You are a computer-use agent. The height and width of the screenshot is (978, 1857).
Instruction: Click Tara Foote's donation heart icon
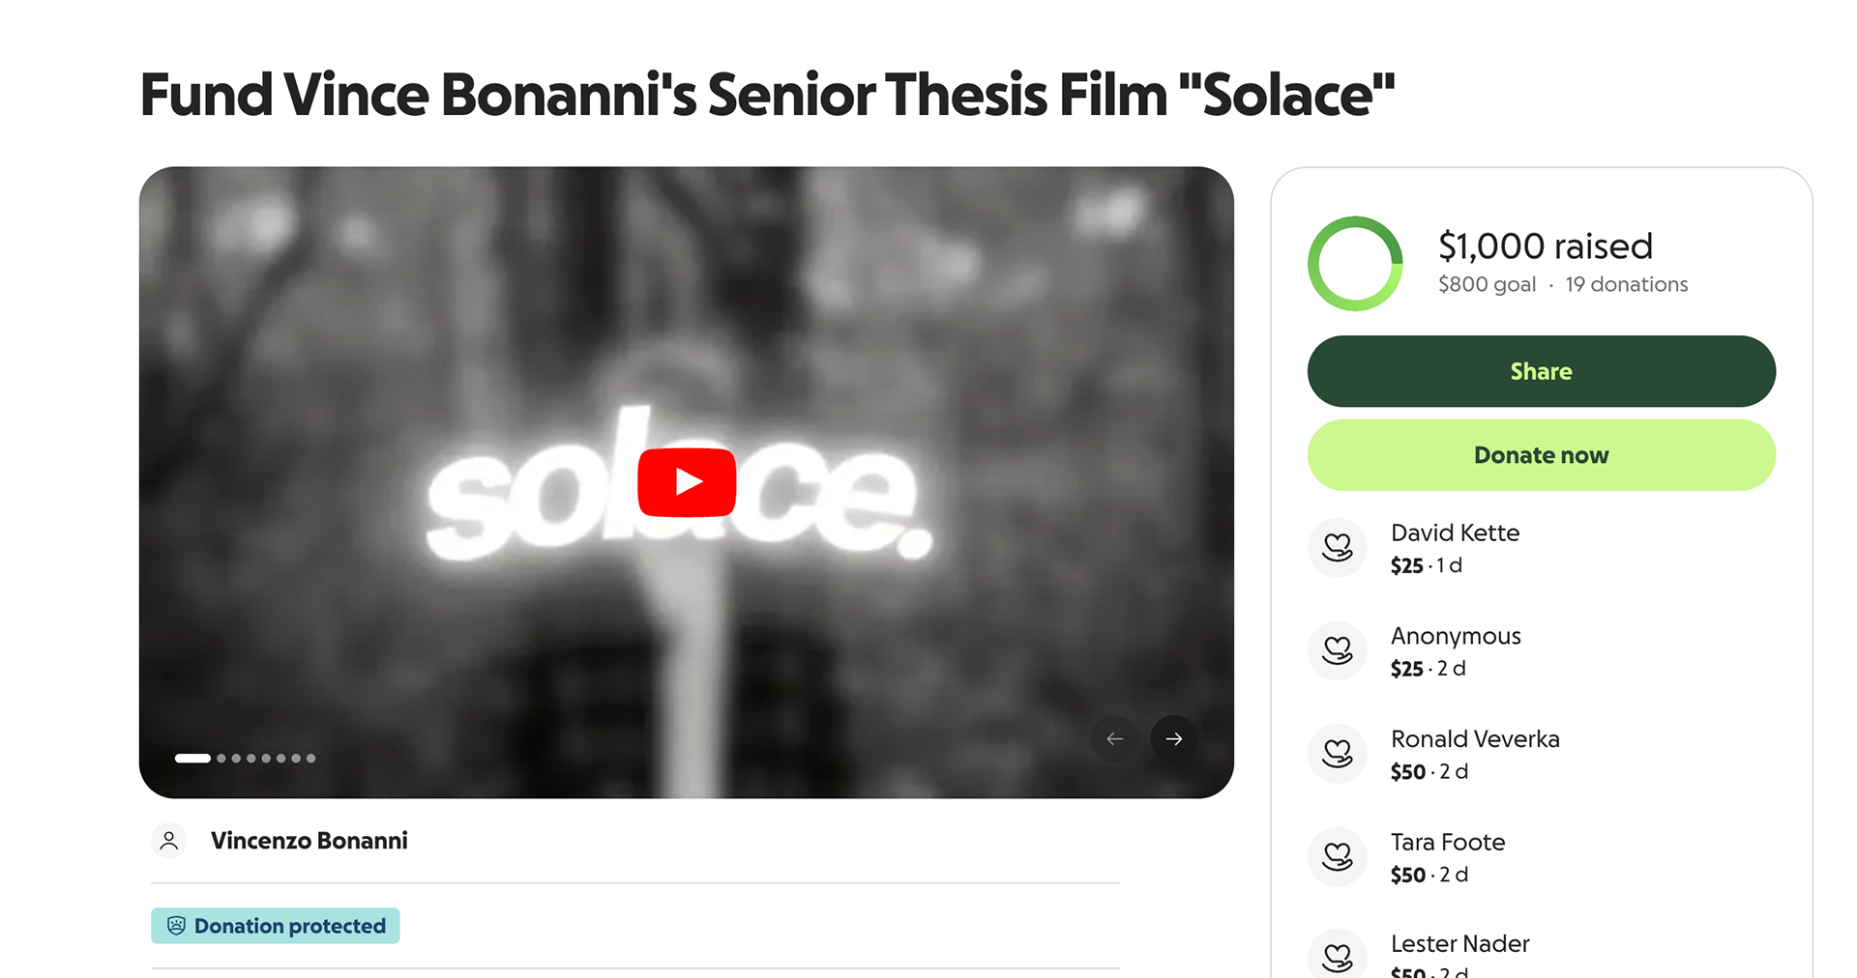[1338, 856]
